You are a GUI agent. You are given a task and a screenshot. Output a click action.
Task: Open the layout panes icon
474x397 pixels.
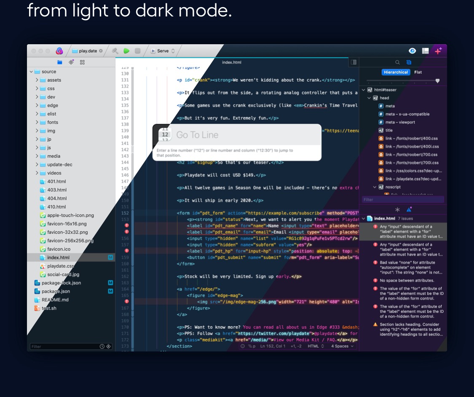pyautogui.click(x=425, y=51)
